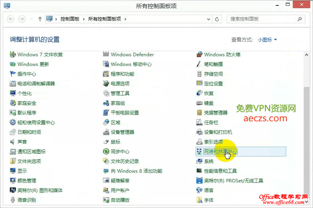Go to the 控制面板 breadcrumb

(70, 19)
